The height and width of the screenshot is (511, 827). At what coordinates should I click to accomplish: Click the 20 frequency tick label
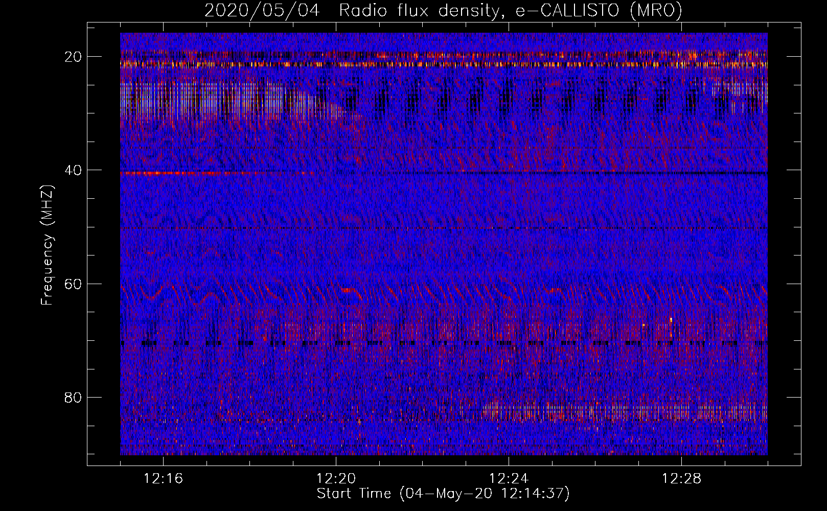click(73, 56)
